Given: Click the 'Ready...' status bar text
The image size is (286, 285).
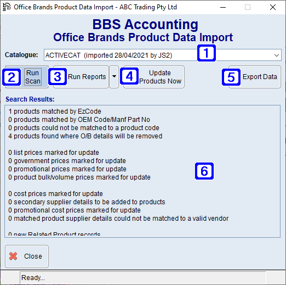Looking at the screenshot, I should pyautogui.click(x=33, y=278).
